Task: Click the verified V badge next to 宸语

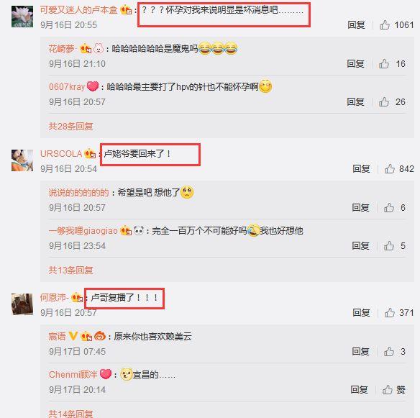Action: (x=73, y=336)
